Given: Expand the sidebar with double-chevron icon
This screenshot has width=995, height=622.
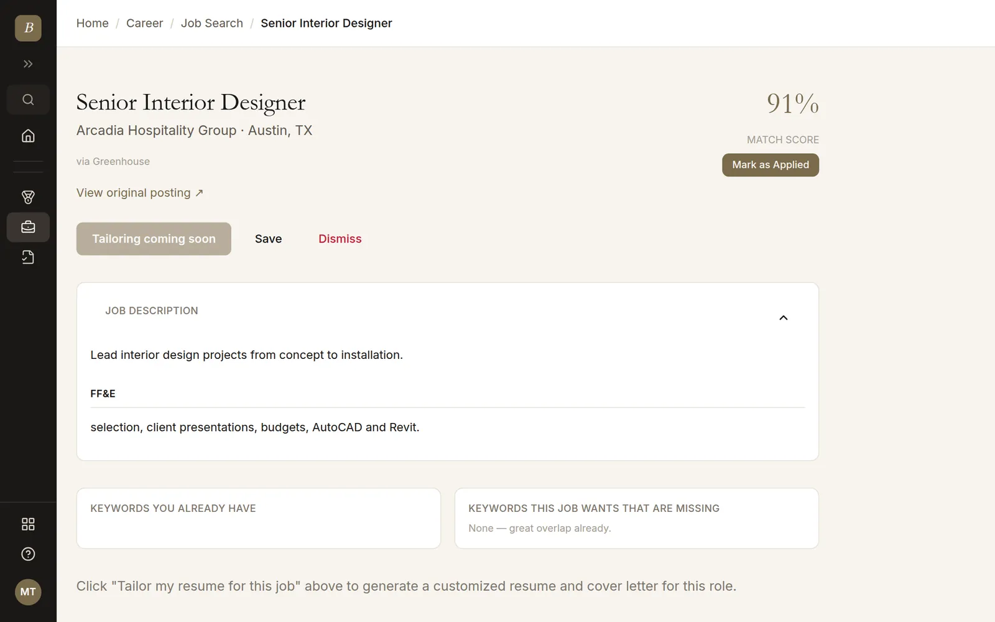Looking at the screenshot, I should tap(28, 64).
